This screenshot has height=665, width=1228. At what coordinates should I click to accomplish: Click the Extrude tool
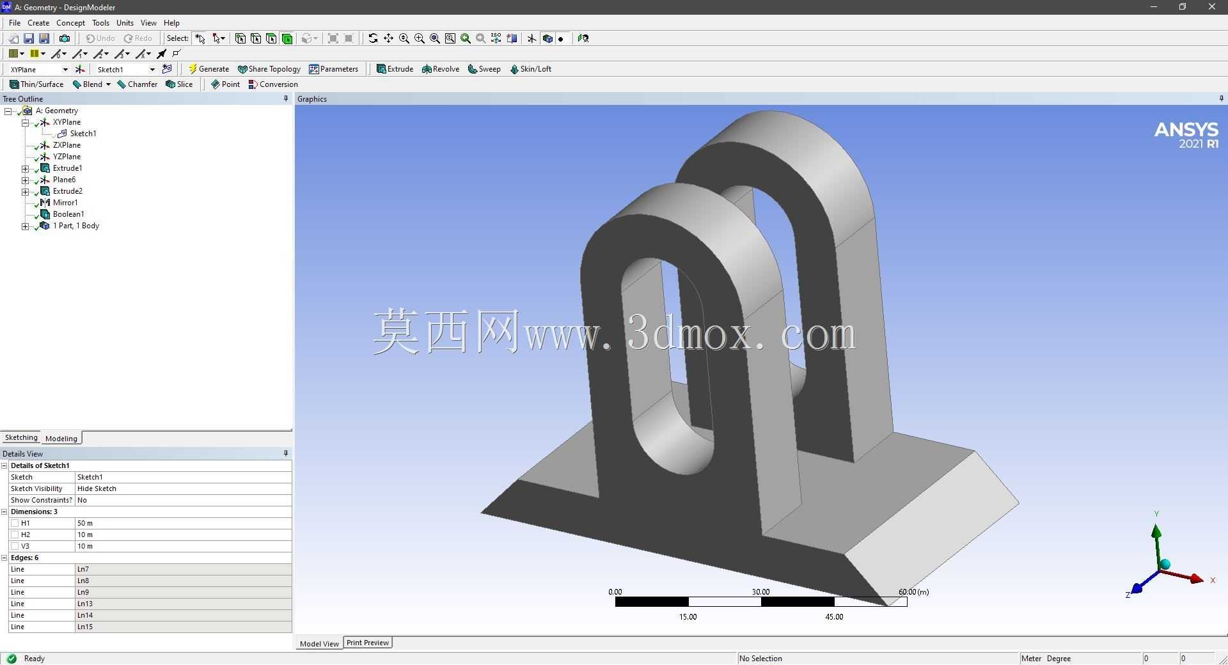395,69
